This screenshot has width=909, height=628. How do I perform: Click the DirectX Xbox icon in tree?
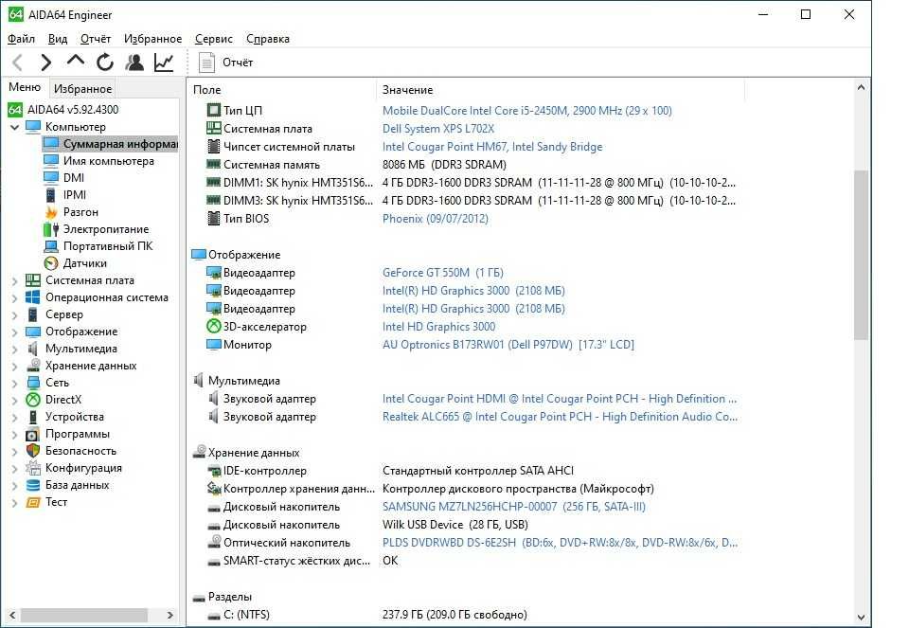click(x=33, y=400)
